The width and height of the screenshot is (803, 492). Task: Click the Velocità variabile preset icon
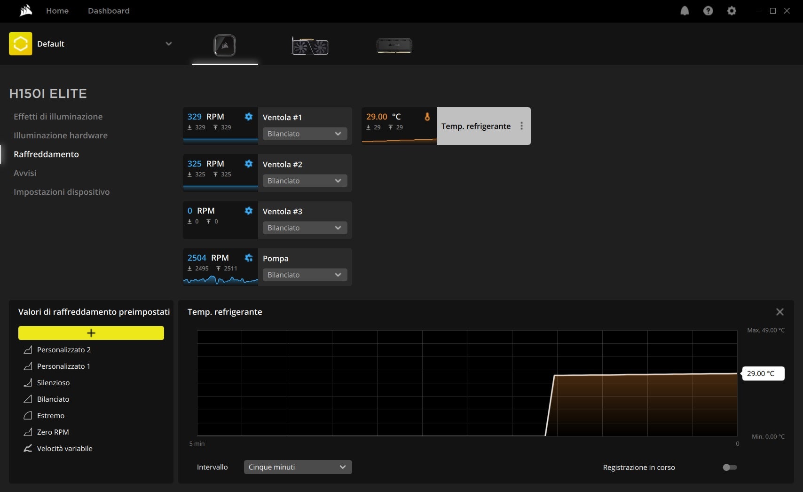click(x=28, y=448)
